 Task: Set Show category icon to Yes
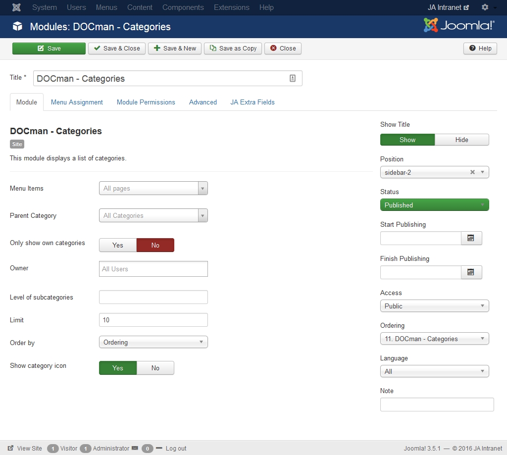[x=118, y=368]
